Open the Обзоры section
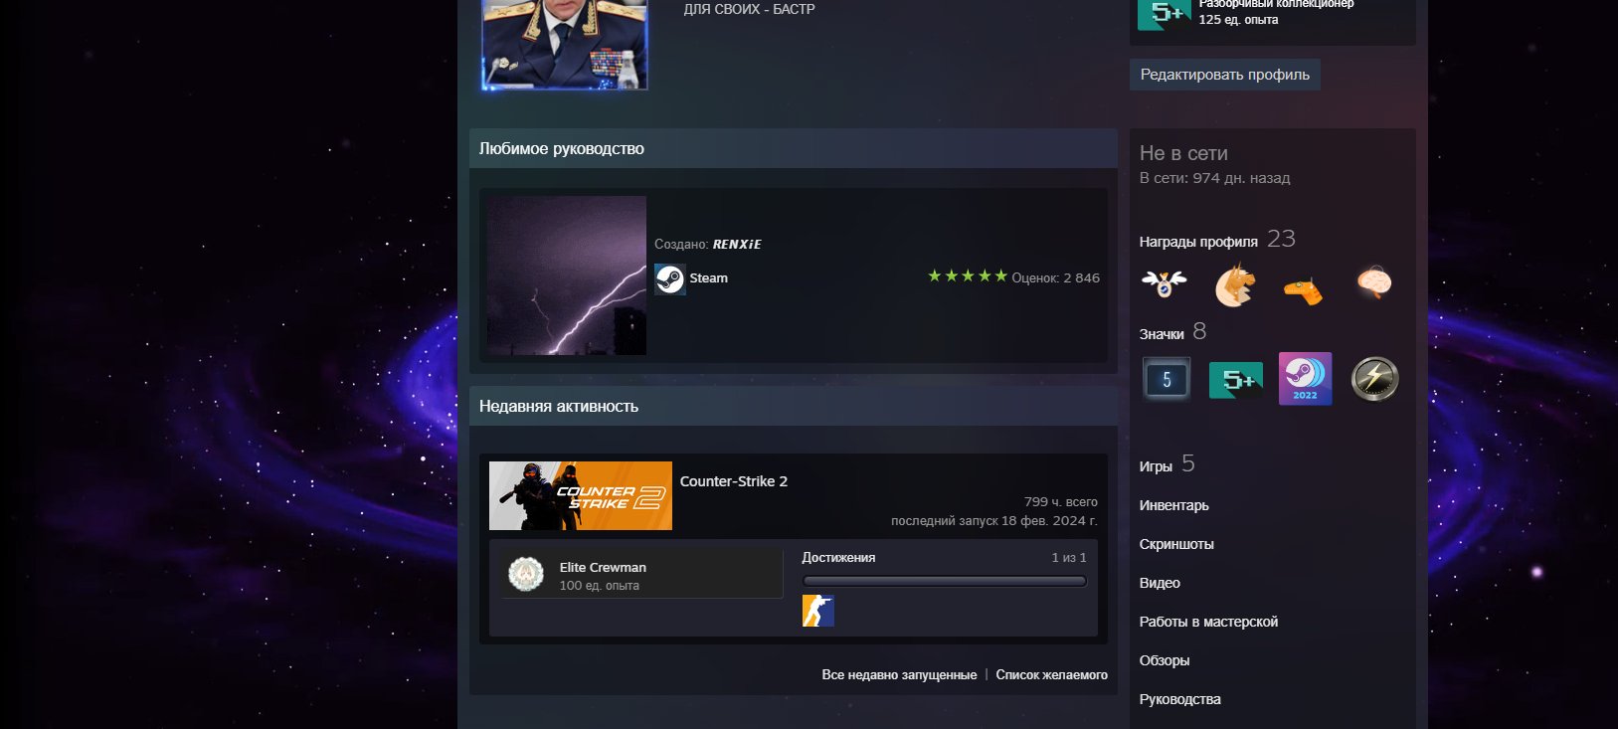 point(1165,660)
